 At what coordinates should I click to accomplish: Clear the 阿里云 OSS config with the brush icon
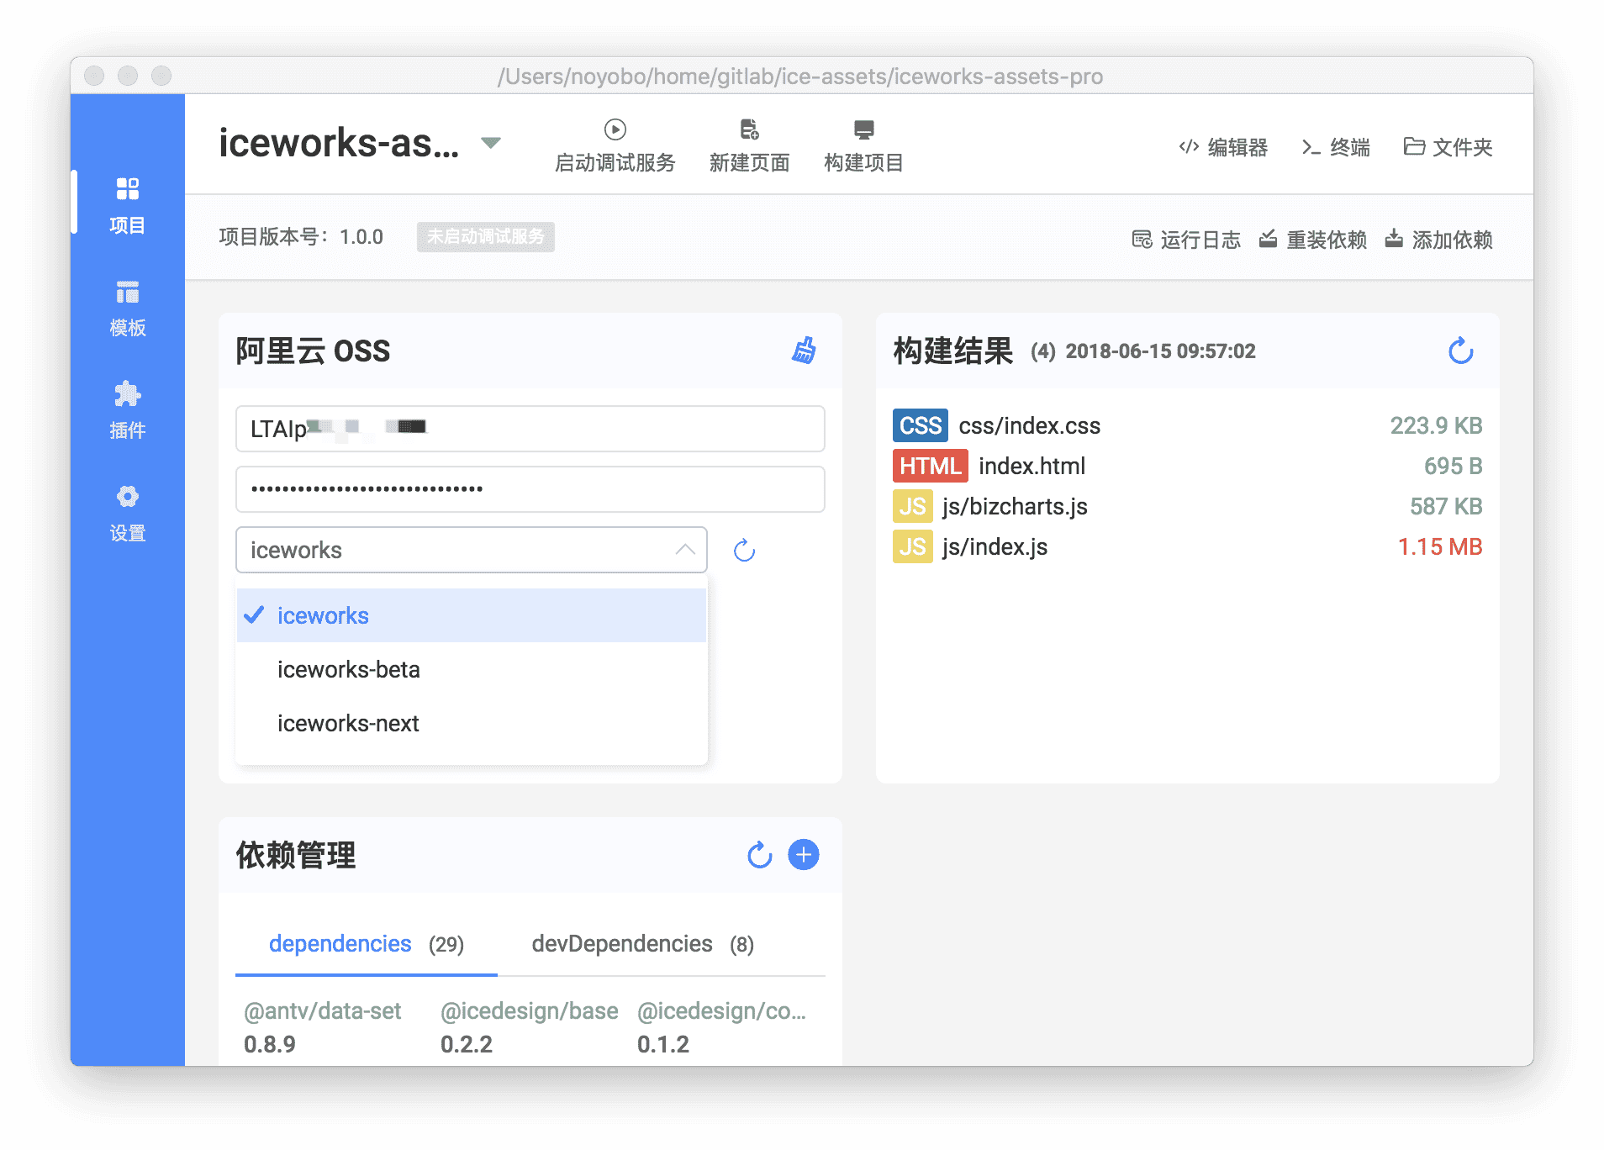click(x=805, y=352)
